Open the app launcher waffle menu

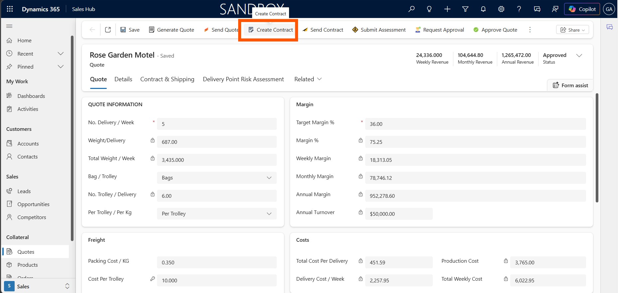10,9
